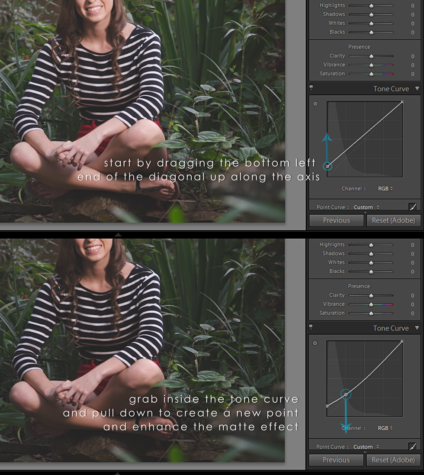Click the Shadows slider handle
Screen dimensions: 424x475
pyautogui.click(x=371, y=14)
